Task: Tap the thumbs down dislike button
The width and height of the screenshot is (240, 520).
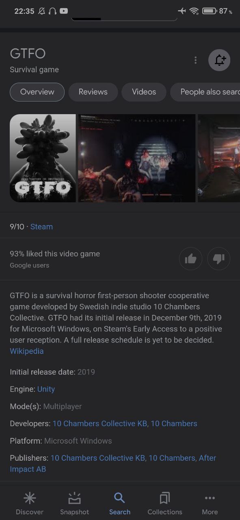Action: 219,259
